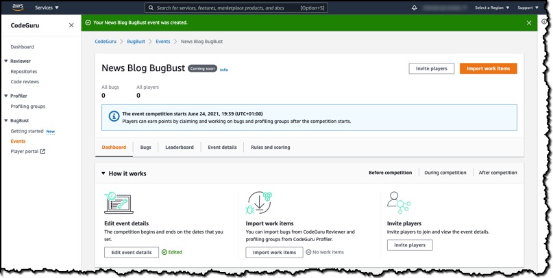Open Repositories in the sidebar
The height and width of the screenshot is (278, 553).
point(23,71)
